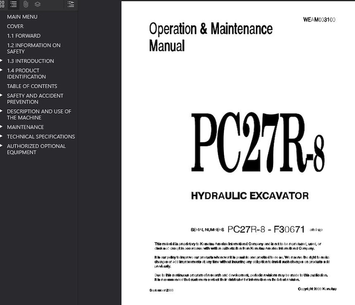
Task: Click the PC27R-8 title on page
Action: 258,143
